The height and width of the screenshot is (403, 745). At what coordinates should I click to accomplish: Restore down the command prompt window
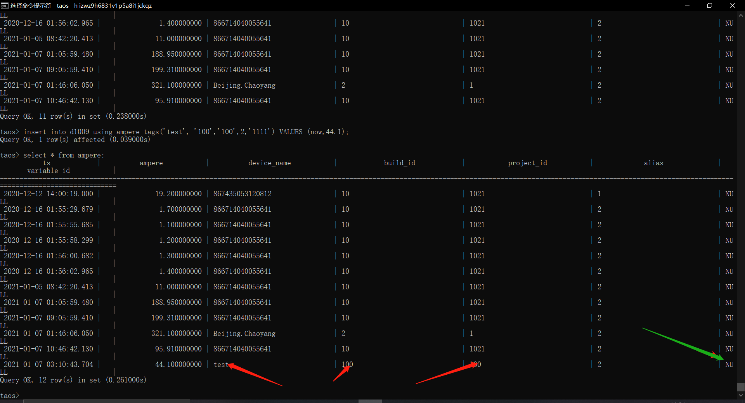710,5
